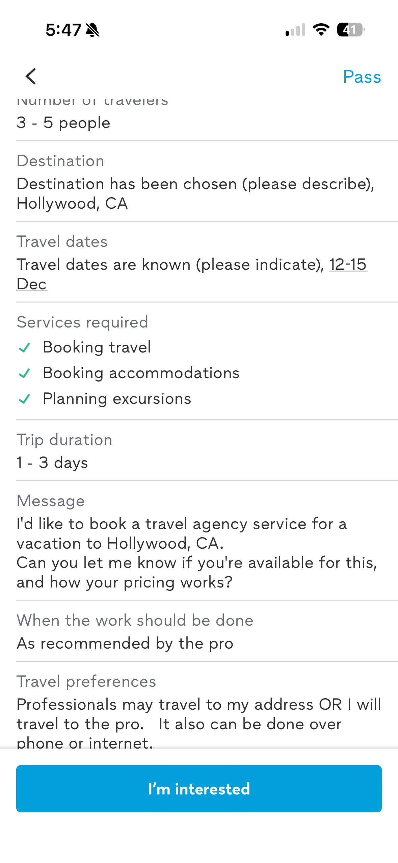Tap the 12-15 Dec date link
Viewport: 398px width, 863px height.
pyautogui.click(x=348, y=264)
